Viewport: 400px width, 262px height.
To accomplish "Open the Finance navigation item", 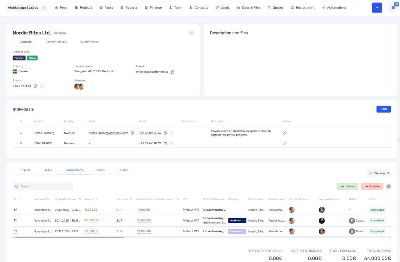I will click(x=153, y=8).
